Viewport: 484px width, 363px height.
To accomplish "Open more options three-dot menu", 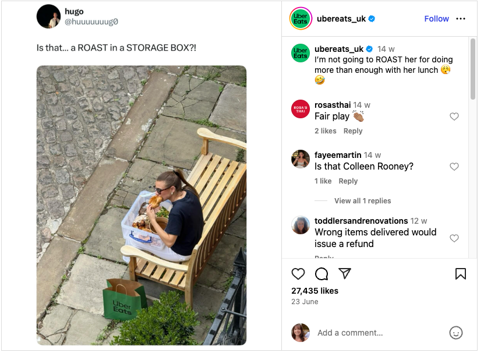I will [461, 19].
